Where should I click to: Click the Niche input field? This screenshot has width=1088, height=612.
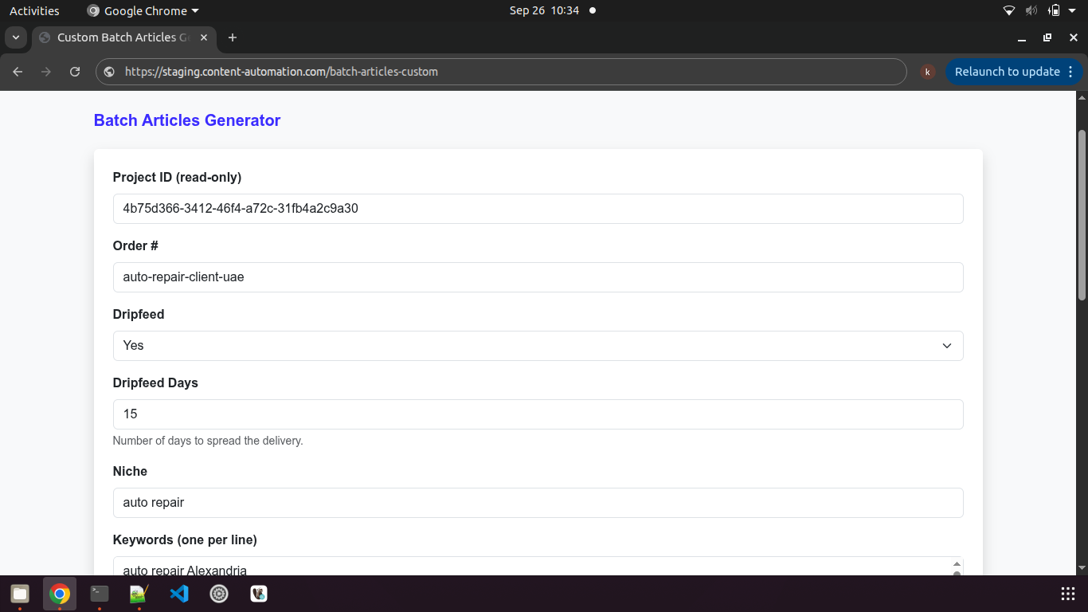pos(538,503)
